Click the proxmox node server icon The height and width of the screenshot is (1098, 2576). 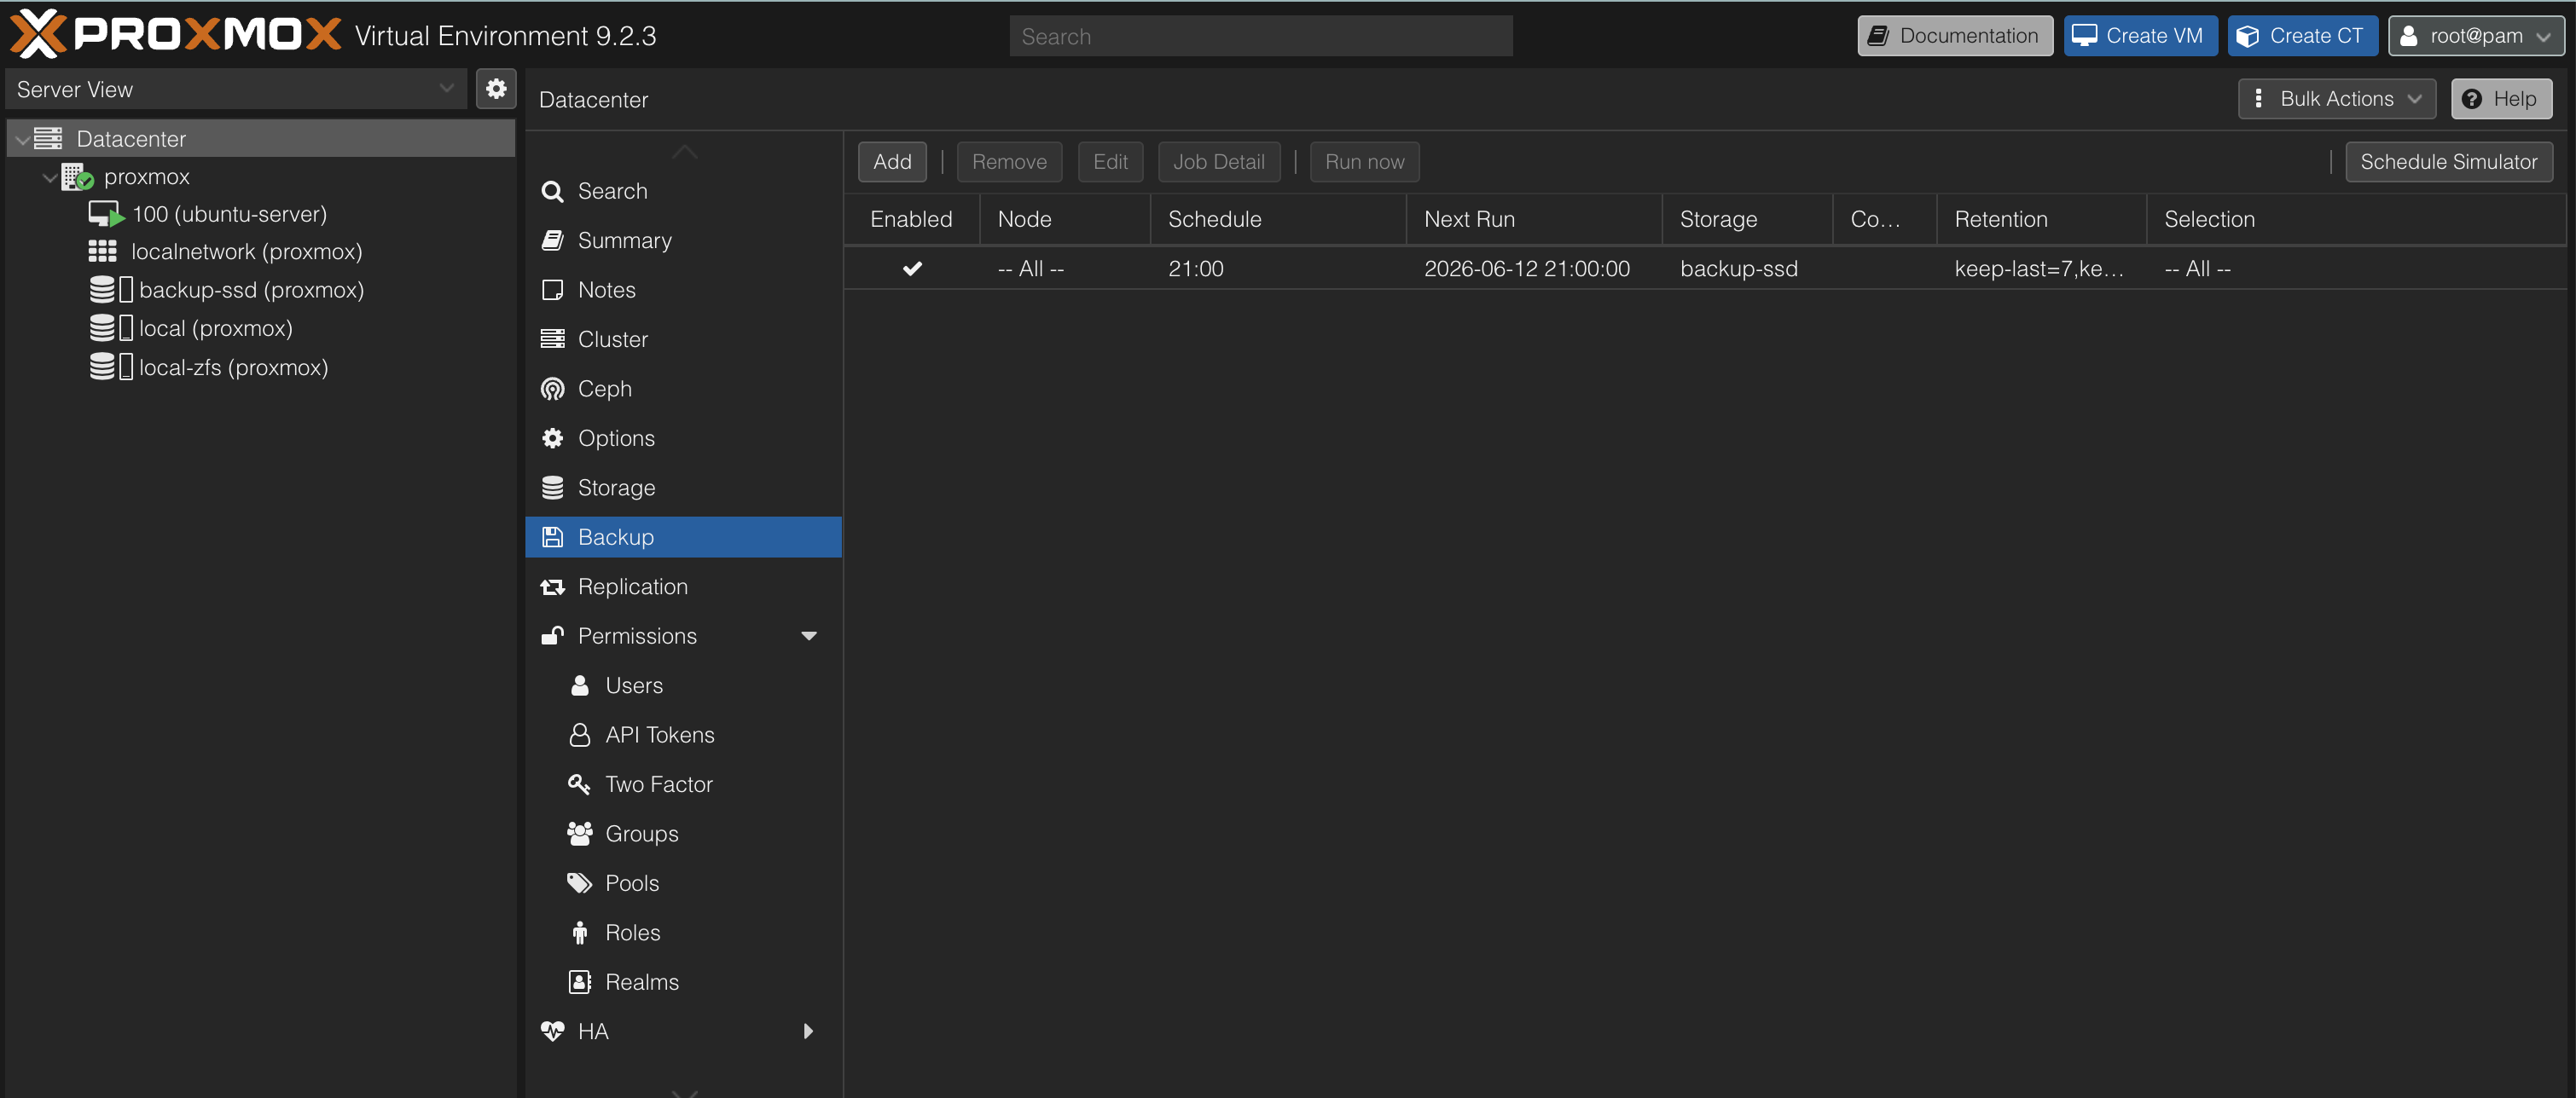coord(77,176)
